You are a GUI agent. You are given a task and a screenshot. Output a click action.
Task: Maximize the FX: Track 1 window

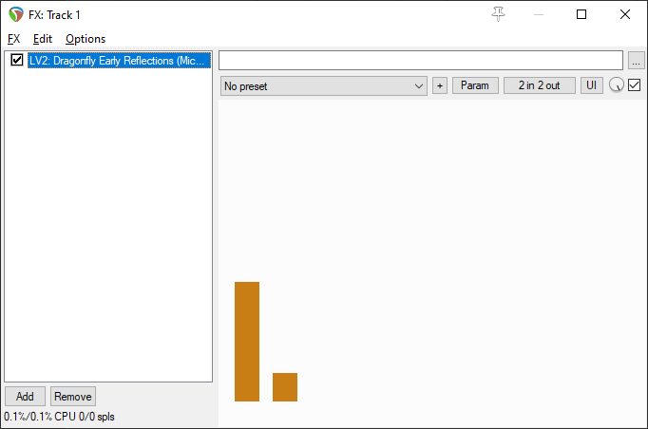point(581,14)
